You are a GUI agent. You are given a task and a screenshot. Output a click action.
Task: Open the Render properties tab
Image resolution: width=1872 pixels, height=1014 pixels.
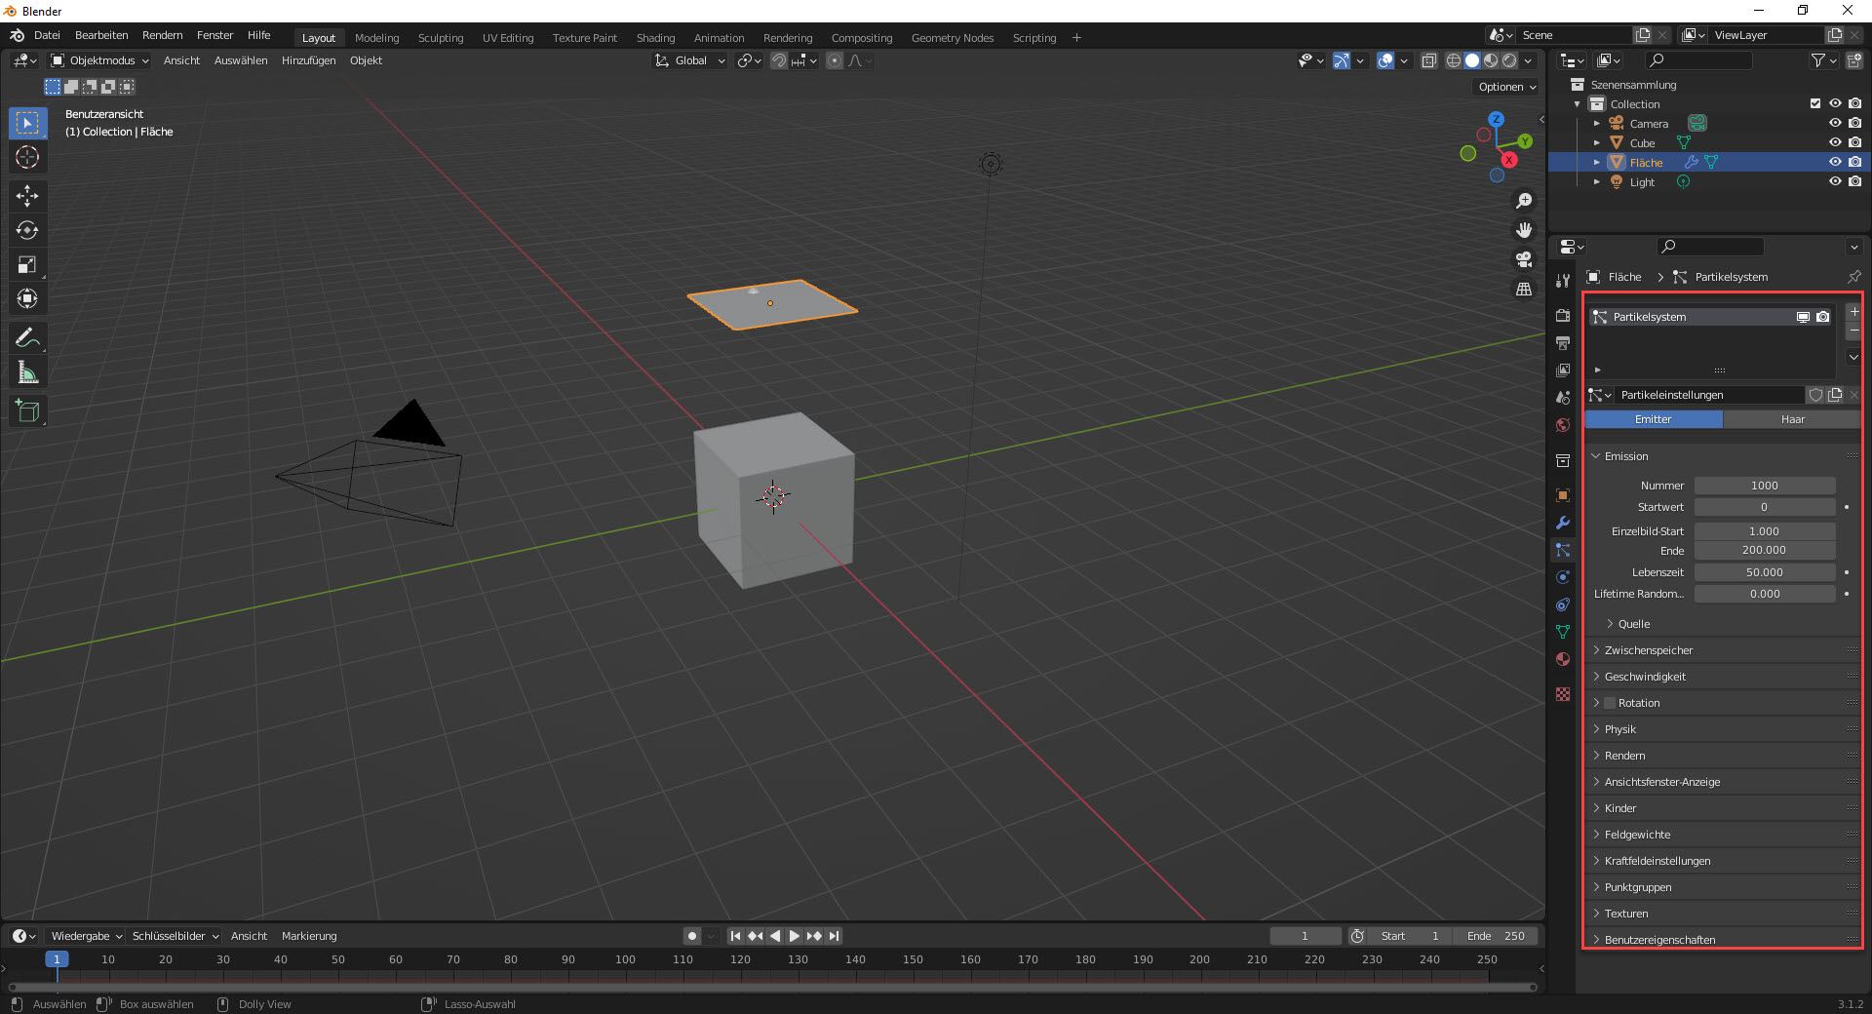point(1563,316)
